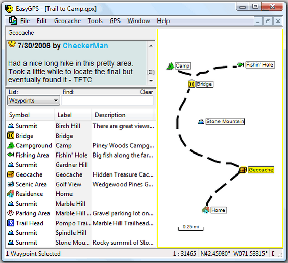
Task: Click the Spindle Hill summit icon in list
Action: [11, 232]
